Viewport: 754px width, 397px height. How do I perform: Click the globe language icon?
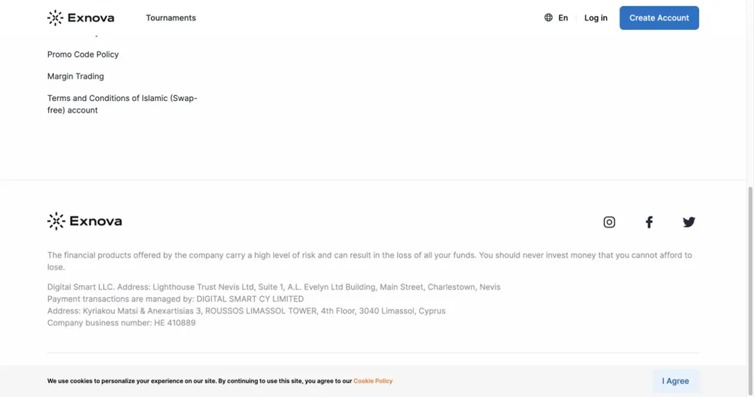pyautogui.click(x=548, y=17)
